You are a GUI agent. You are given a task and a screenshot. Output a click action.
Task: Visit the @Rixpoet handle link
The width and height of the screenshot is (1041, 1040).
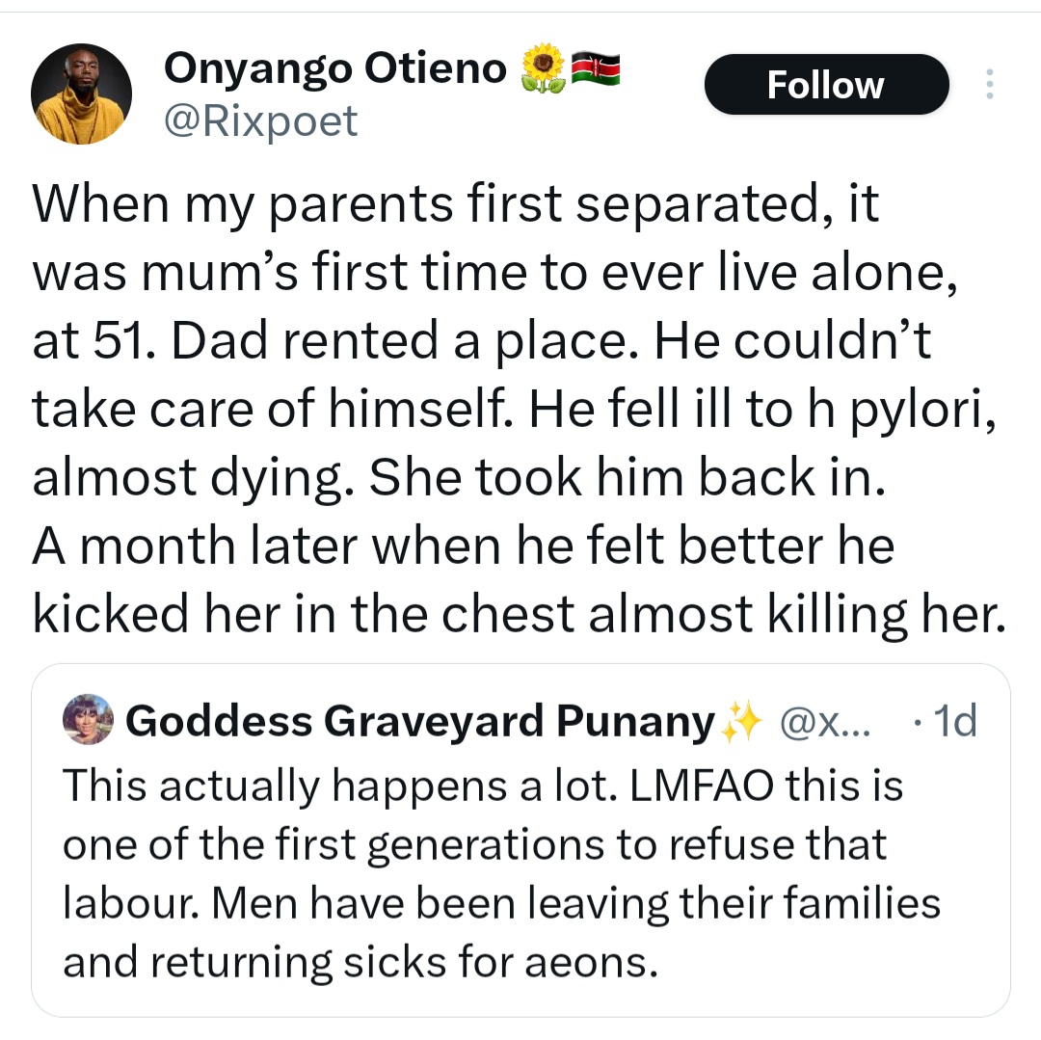(x=260, y=121)
